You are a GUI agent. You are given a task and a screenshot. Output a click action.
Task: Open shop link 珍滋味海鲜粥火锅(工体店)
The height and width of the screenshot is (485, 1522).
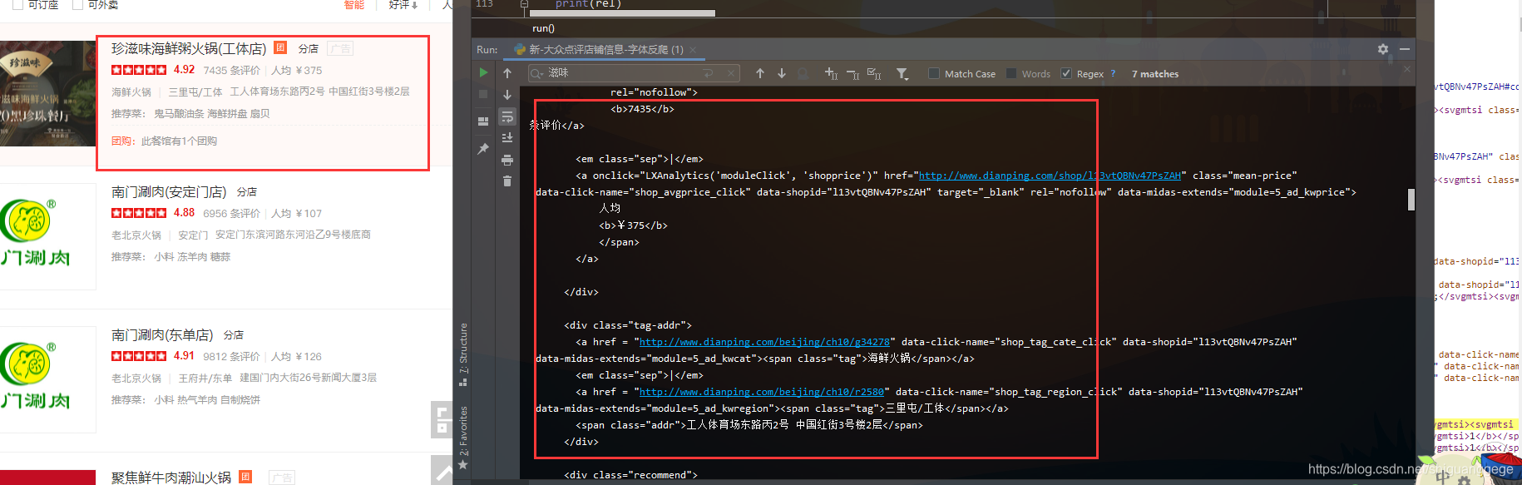[189, 49]
